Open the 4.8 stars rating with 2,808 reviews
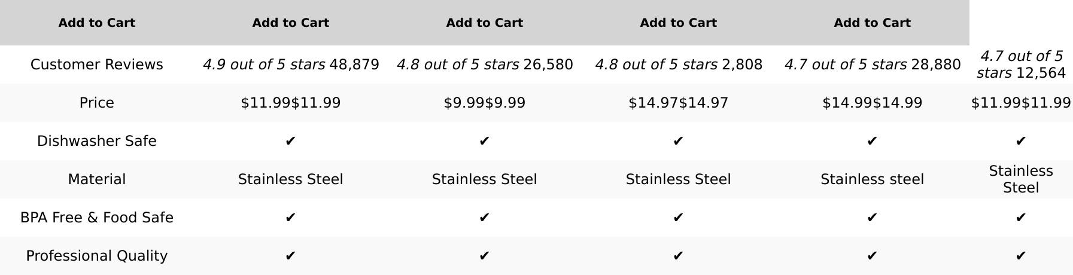The image size is (1073, 275). pos(656,65)
